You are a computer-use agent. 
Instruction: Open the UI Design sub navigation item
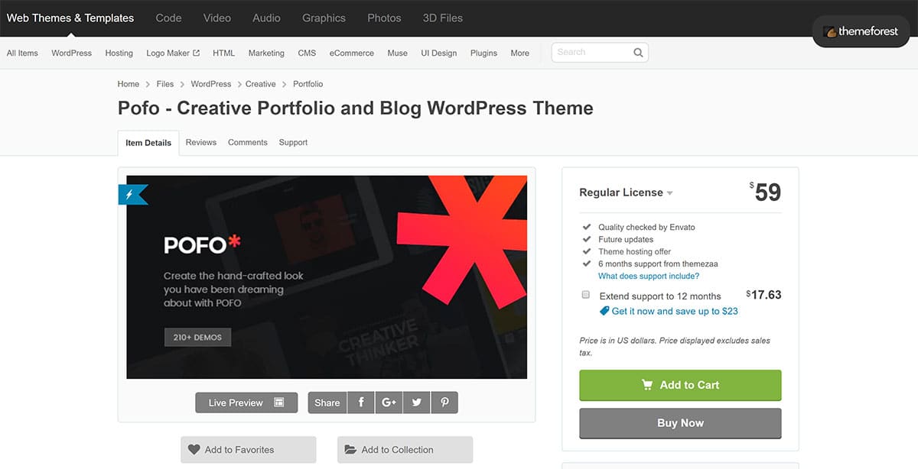pos(438,53)
